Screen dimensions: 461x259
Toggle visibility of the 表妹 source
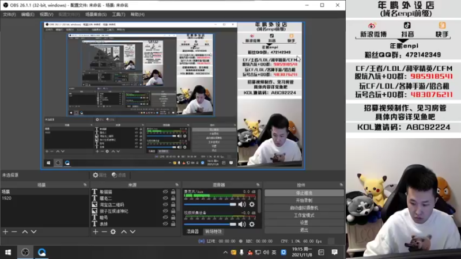165,224
